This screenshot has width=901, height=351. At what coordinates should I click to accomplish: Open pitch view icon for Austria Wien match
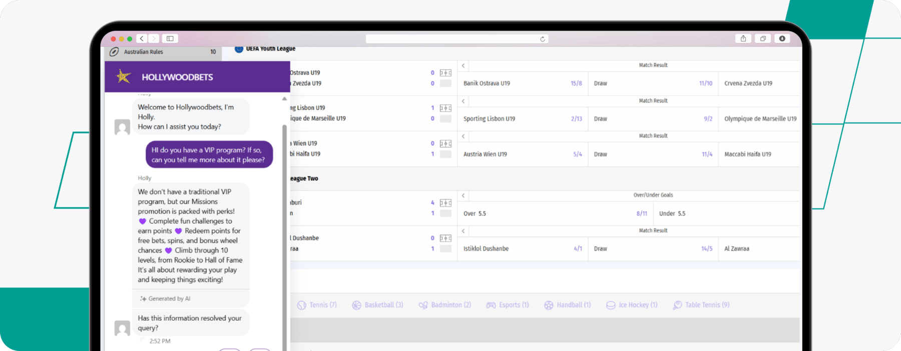(x=445, y=143)
